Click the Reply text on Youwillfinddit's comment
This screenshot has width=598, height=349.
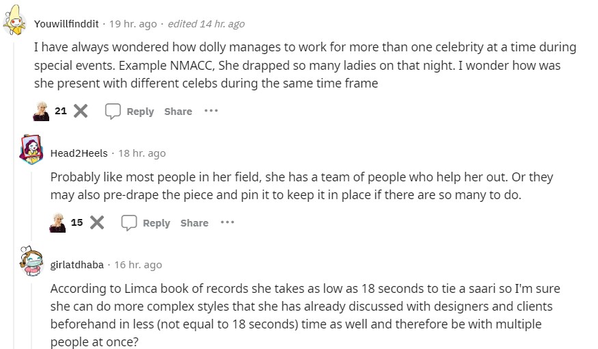140,112
